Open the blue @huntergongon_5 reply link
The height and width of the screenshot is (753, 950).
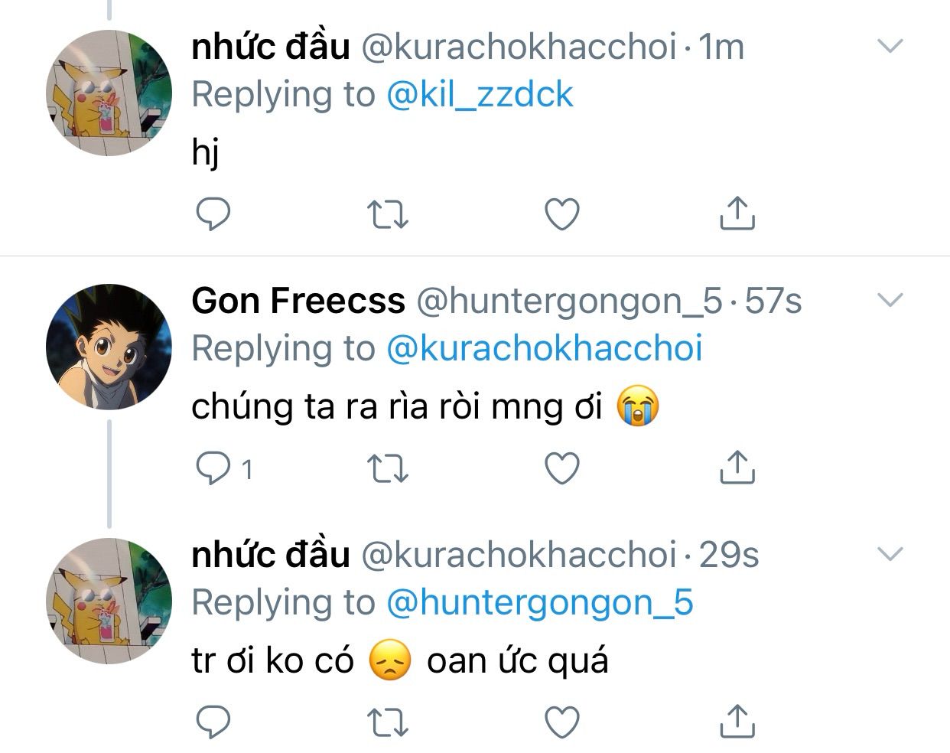(x=540, y=602)
